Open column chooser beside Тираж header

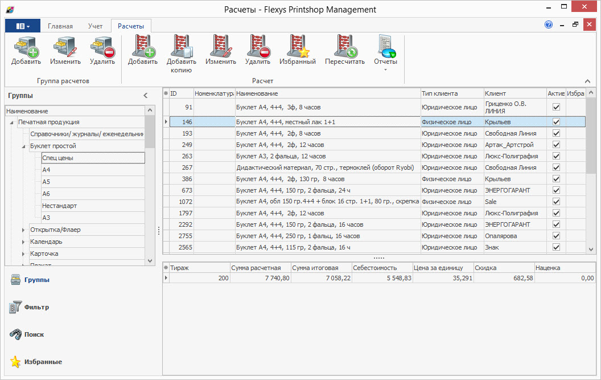pyautogui.click(x=166, y=268)
